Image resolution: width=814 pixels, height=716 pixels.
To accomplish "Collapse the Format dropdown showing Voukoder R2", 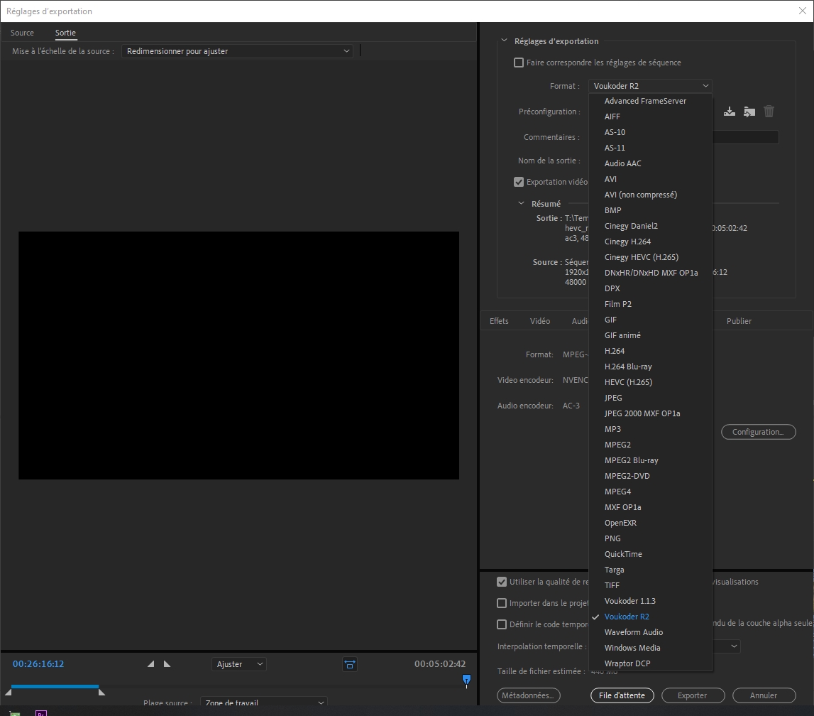I will (650, 86).
